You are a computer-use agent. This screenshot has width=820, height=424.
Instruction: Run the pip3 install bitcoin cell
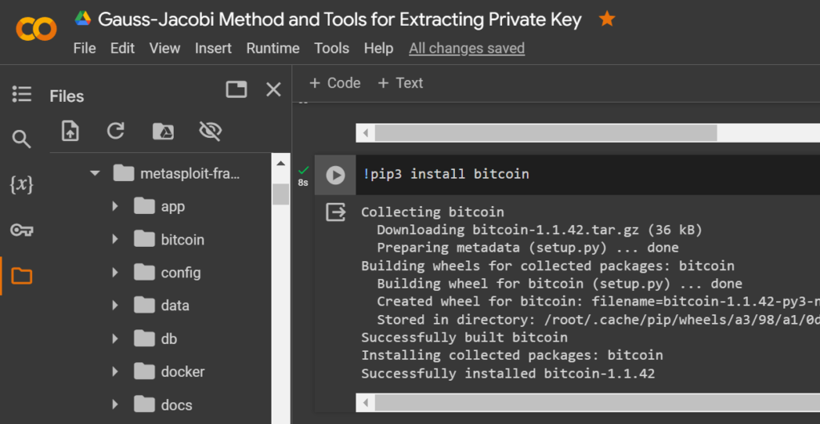(336, 175)
